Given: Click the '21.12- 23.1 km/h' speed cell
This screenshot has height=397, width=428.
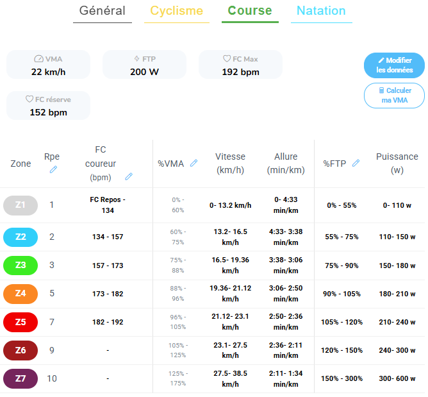Looking at the screenshot, I should click(x=231, y=322).
